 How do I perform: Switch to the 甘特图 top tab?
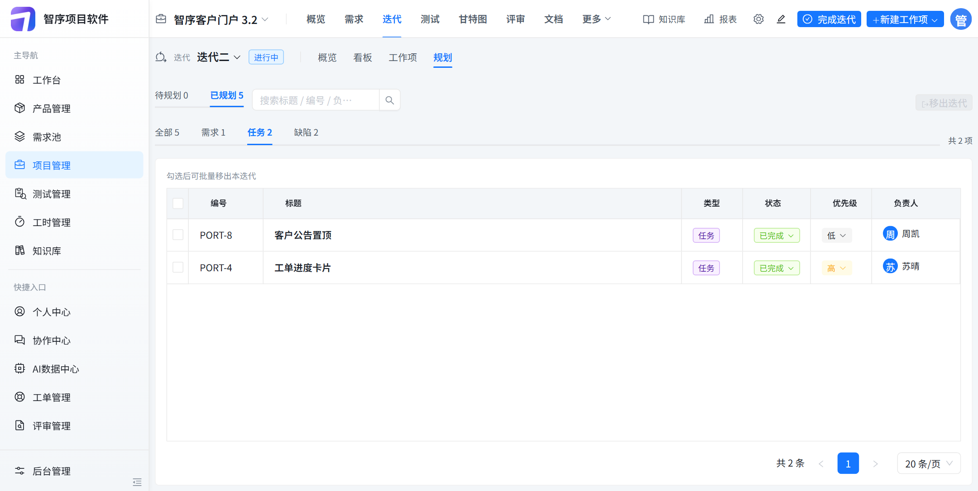[x=473, y=19]
